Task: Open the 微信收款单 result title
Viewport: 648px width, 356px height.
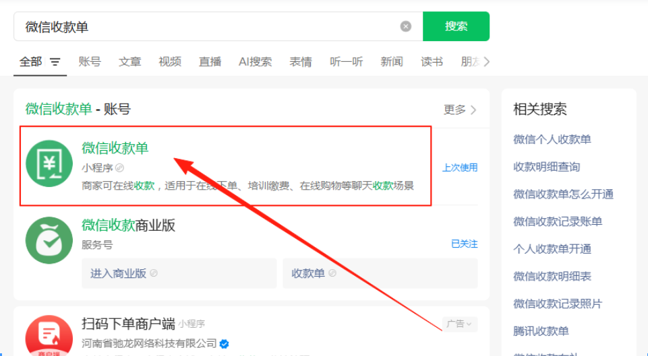Action: pyautogui.click(x=115, y=148)
